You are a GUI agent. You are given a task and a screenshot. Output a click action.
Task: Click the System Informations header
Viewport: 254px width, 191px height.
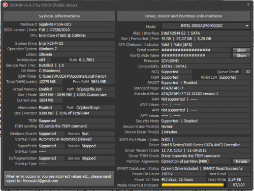(x=59, y=16)
